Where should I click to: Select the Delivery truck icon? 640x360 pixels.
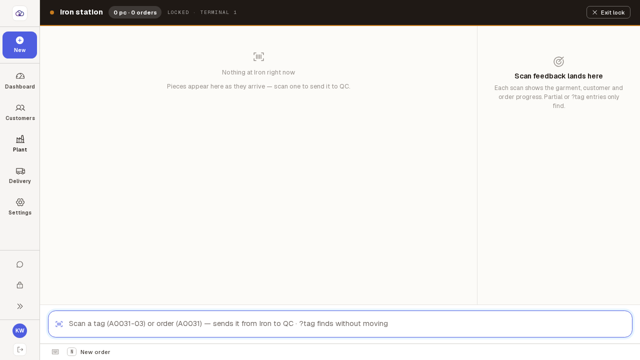point(20,170)
